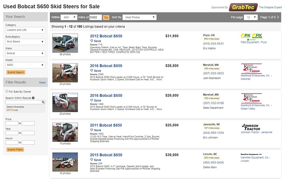Open the Make dropdown showing Bobcat
The height and width of the screenshot is (179, 282).
point(25,54)
